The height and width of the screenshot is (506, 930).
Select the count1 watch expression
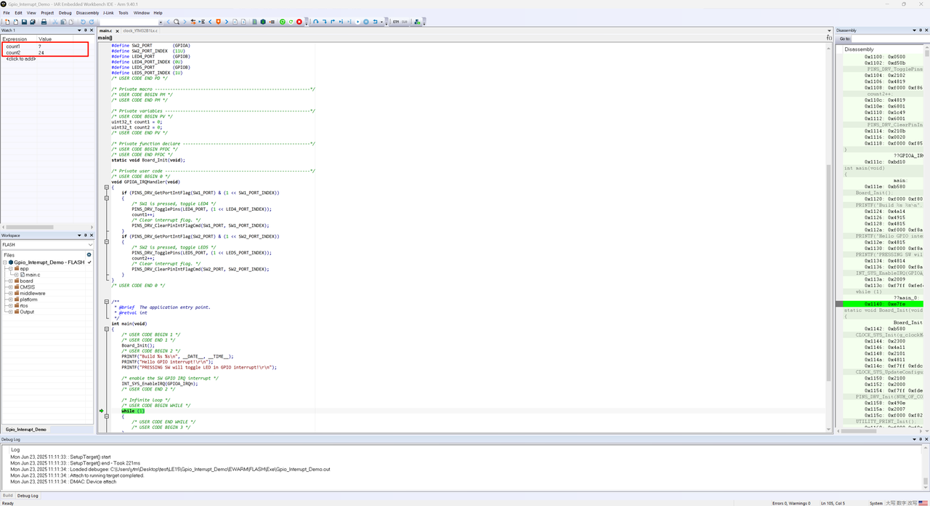(13, 47)
